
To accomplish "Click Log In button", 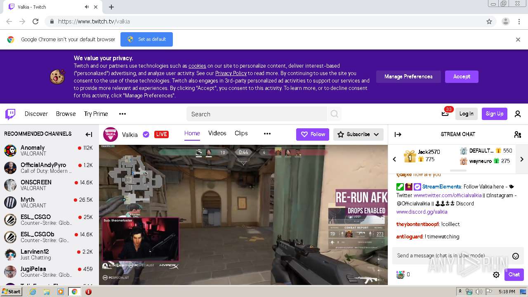I will [467, 114].
